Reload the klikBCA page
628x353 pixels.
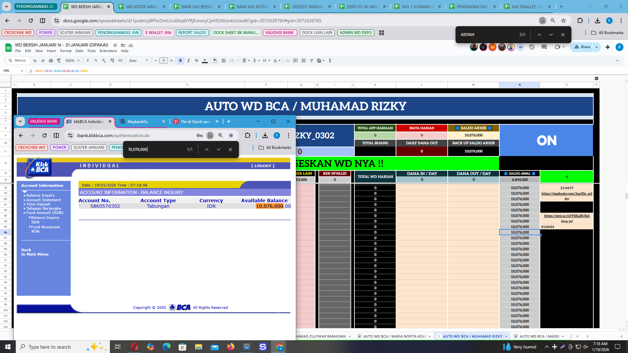(45, 135)
